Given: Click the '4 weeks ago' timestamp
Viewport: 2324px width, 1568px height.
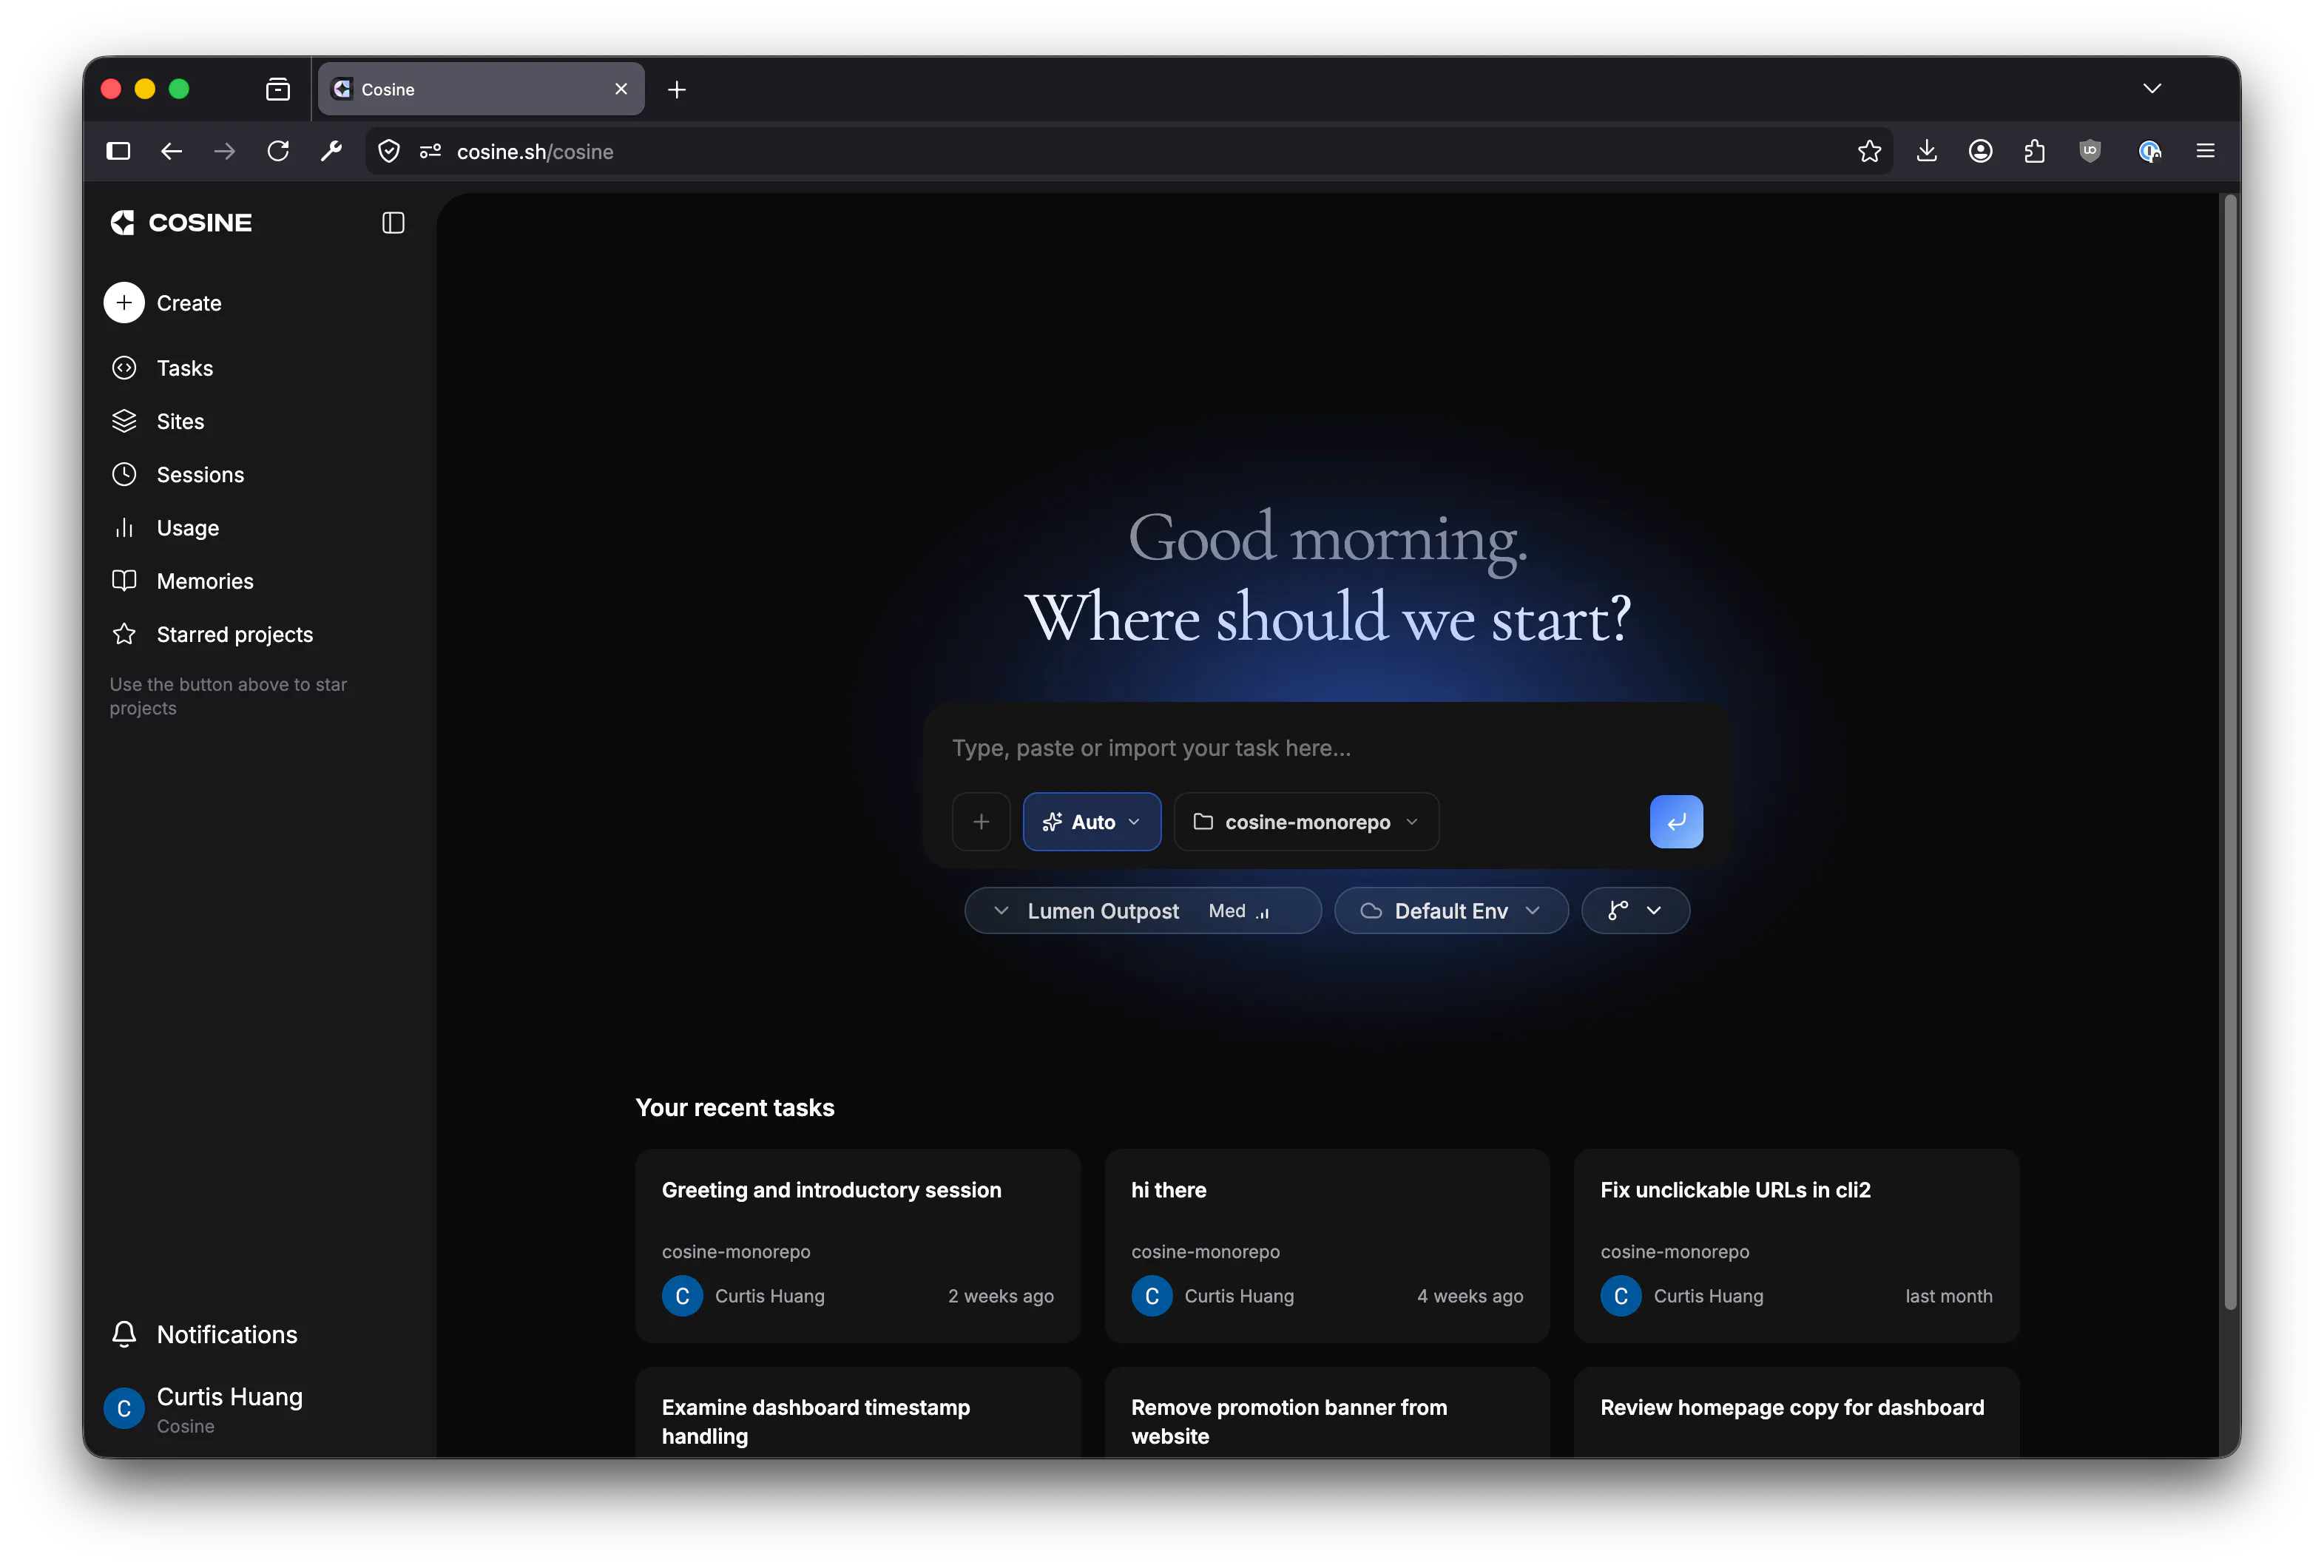Looking at the screenshot, I should tap(1469, 1296).
